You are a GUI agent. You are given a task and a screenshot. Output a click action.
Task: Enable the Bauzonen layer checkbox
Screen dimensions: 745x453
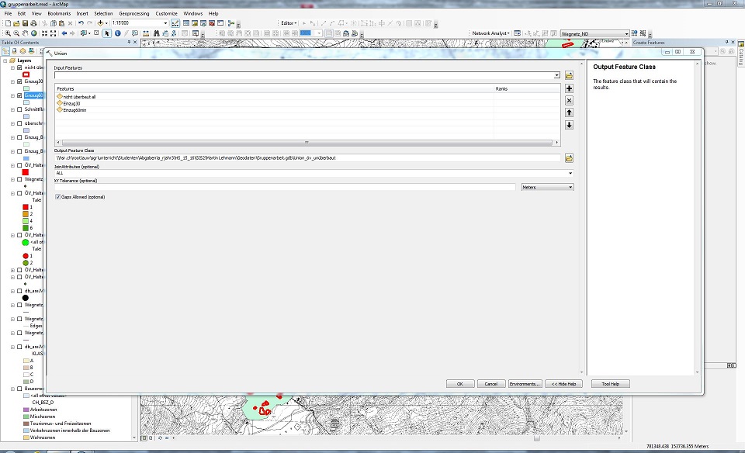coord(19,389)
